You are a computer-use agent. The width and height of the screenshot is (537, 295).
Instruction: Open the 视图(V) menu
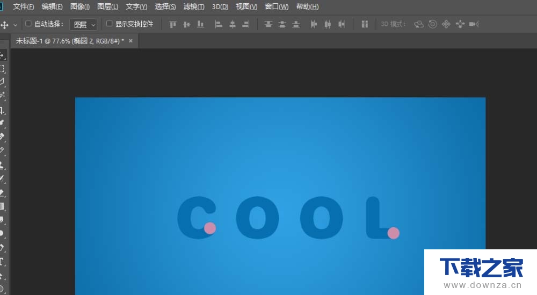click(x=246, y=6)
